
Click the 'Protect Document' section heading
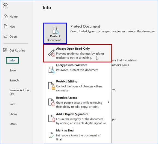point(85,26)
